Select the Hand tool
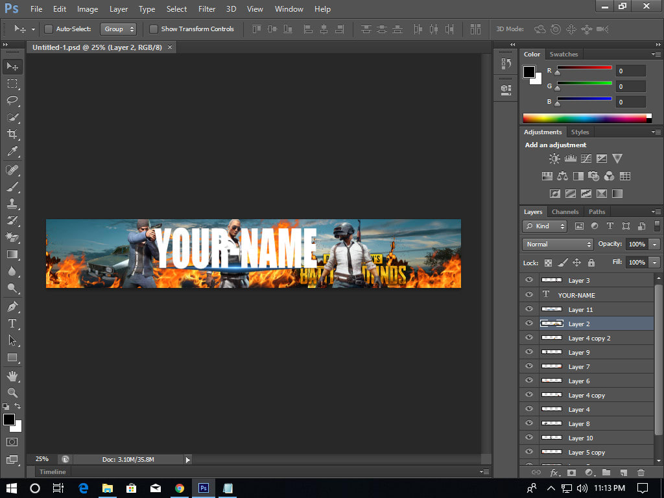 pos(12,375)
